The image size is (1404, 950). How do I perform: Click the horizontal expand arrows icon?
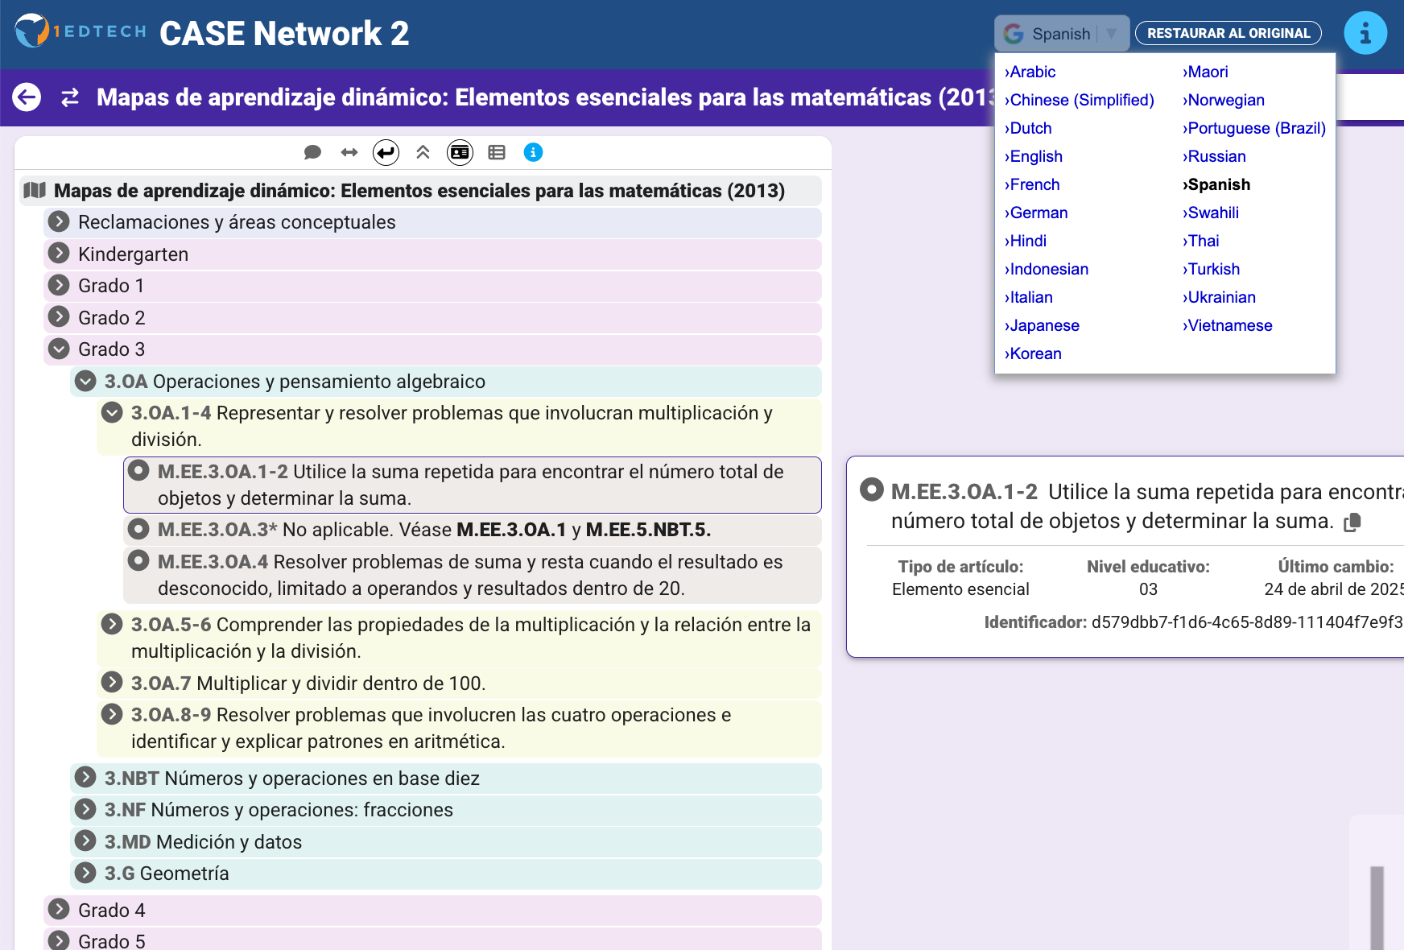[349, 152]
